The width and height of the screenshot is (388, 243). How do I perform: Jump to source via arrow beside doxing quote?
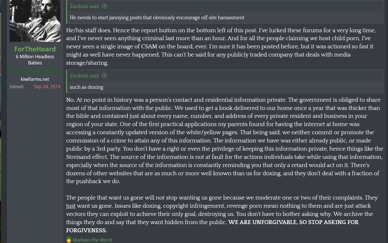tap(105, 75)
